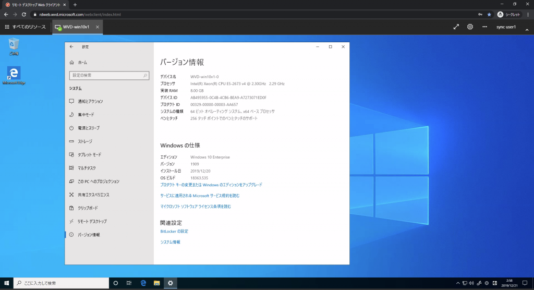Viewport: 534px width, 290px height.
Task: Click the Cortana circle icon on taskbar
Action: 116,283
